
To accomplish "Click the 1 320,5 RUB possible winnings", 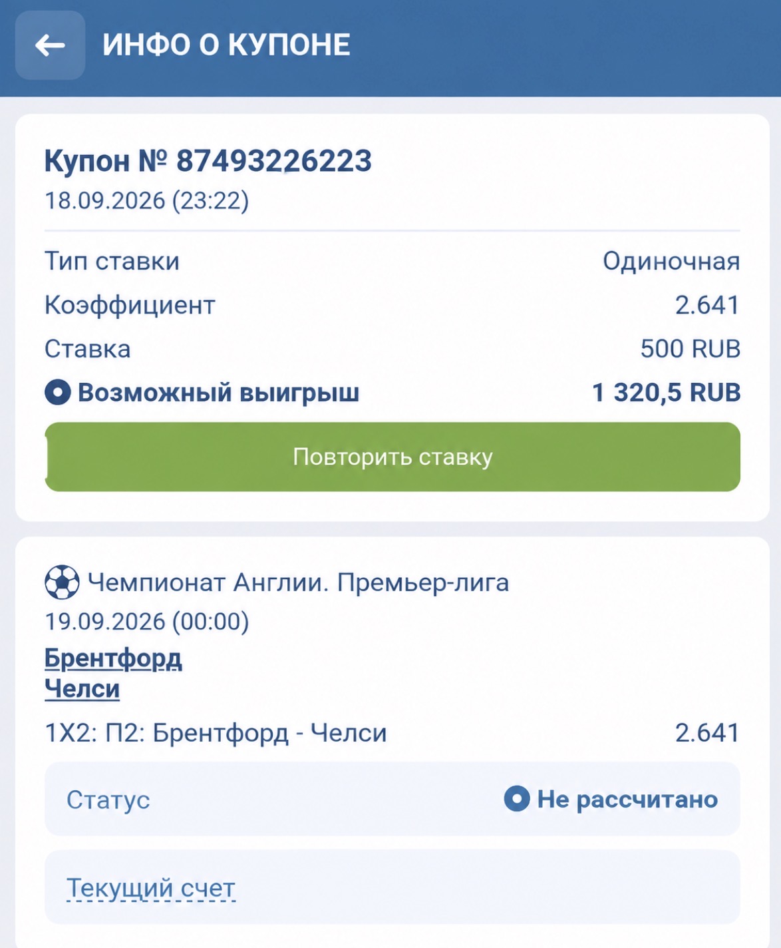I will pyautogui.click(x=666, y=392).
